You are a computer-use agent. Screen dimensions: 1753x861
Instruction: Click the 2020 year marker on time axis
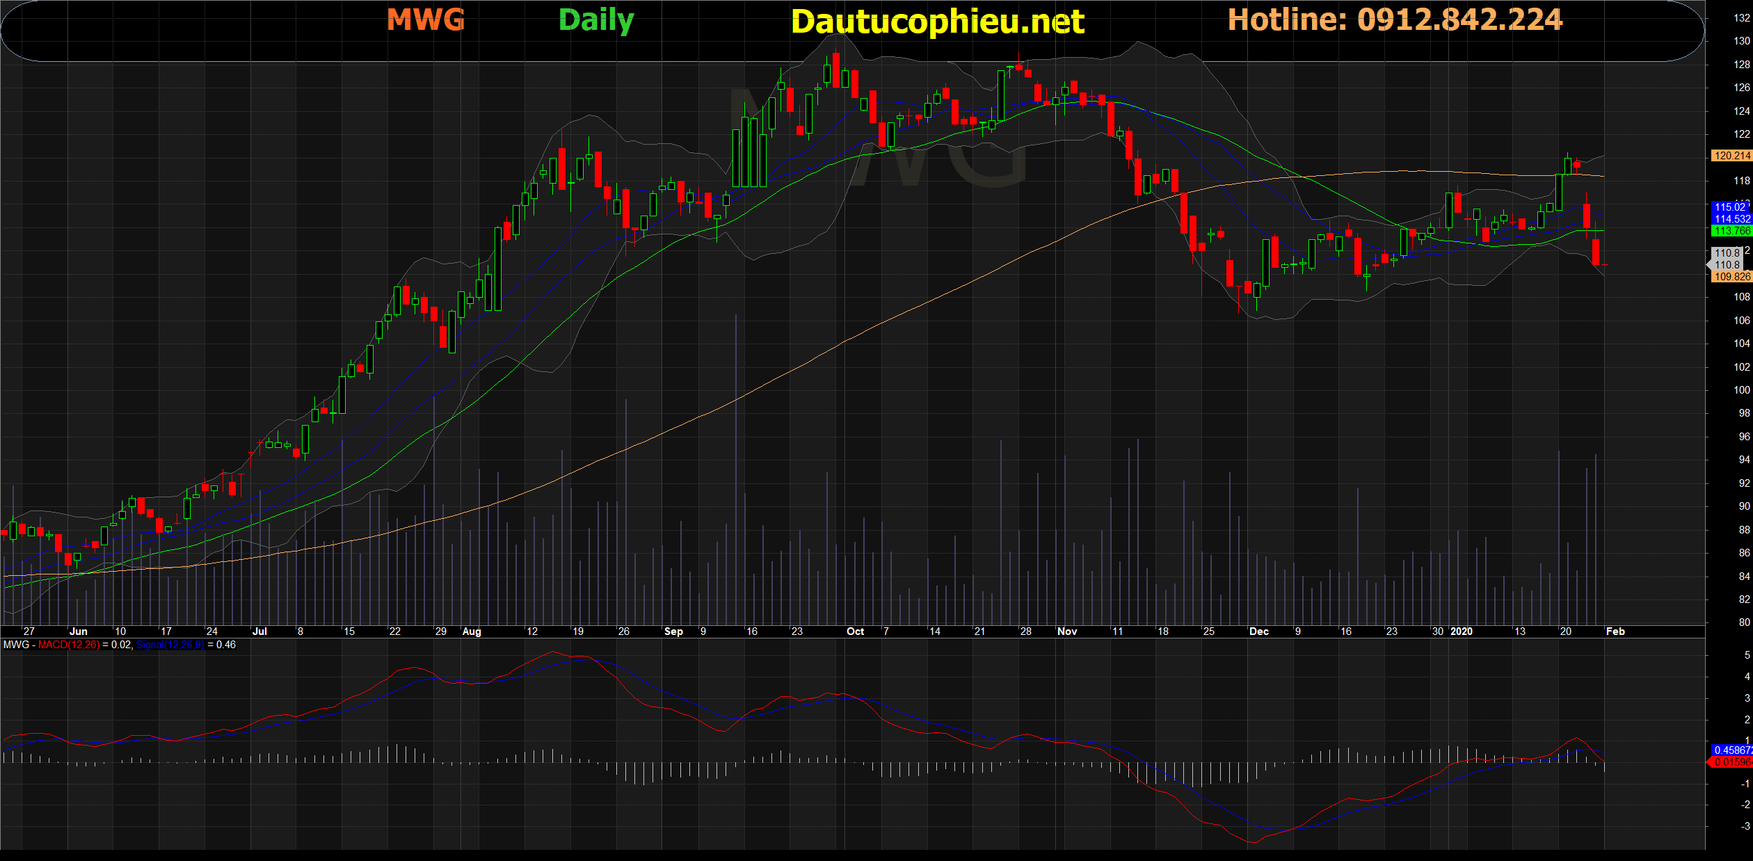[x=1462, y=631]
